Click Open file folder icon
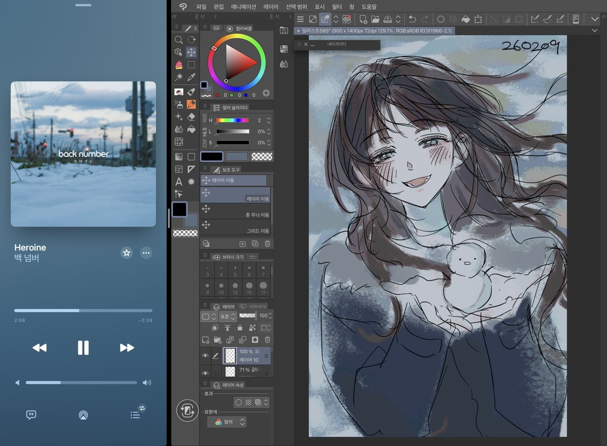This screenshot has width=607, height=446. click(x=375, y=19)
